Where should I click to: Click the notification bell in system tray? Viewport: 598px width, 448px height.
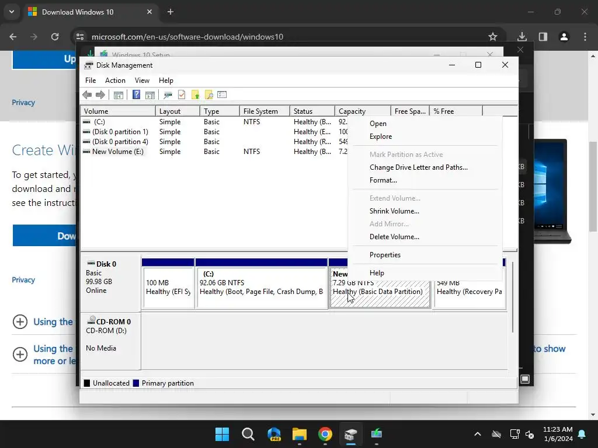click(x=582, y=434)
